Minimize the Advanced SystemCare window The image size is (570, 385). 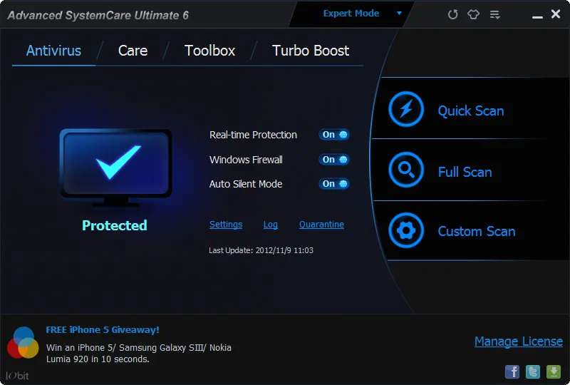point(537,16)
